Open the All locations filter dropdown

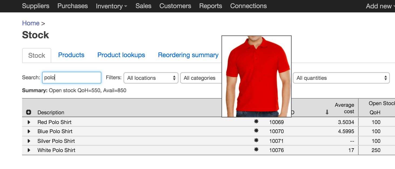tap(151, 78)
